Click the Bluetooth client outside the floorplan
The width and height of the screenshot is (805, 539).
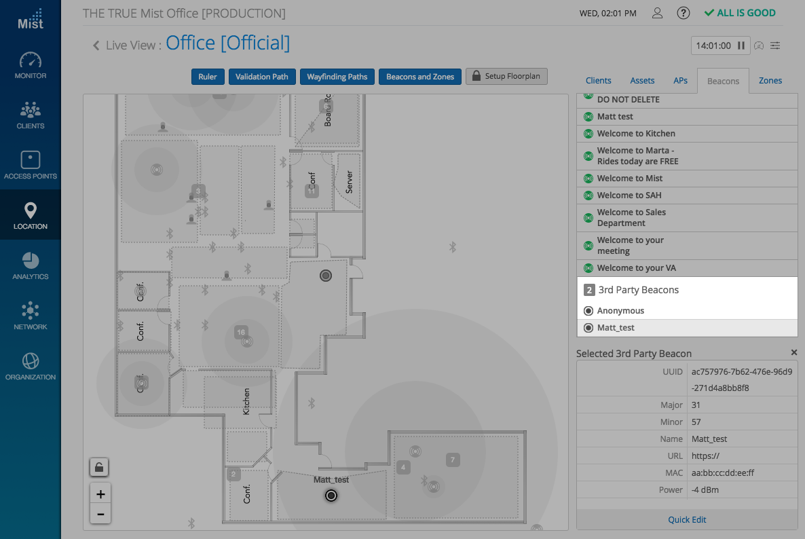[x=452, y=247]
